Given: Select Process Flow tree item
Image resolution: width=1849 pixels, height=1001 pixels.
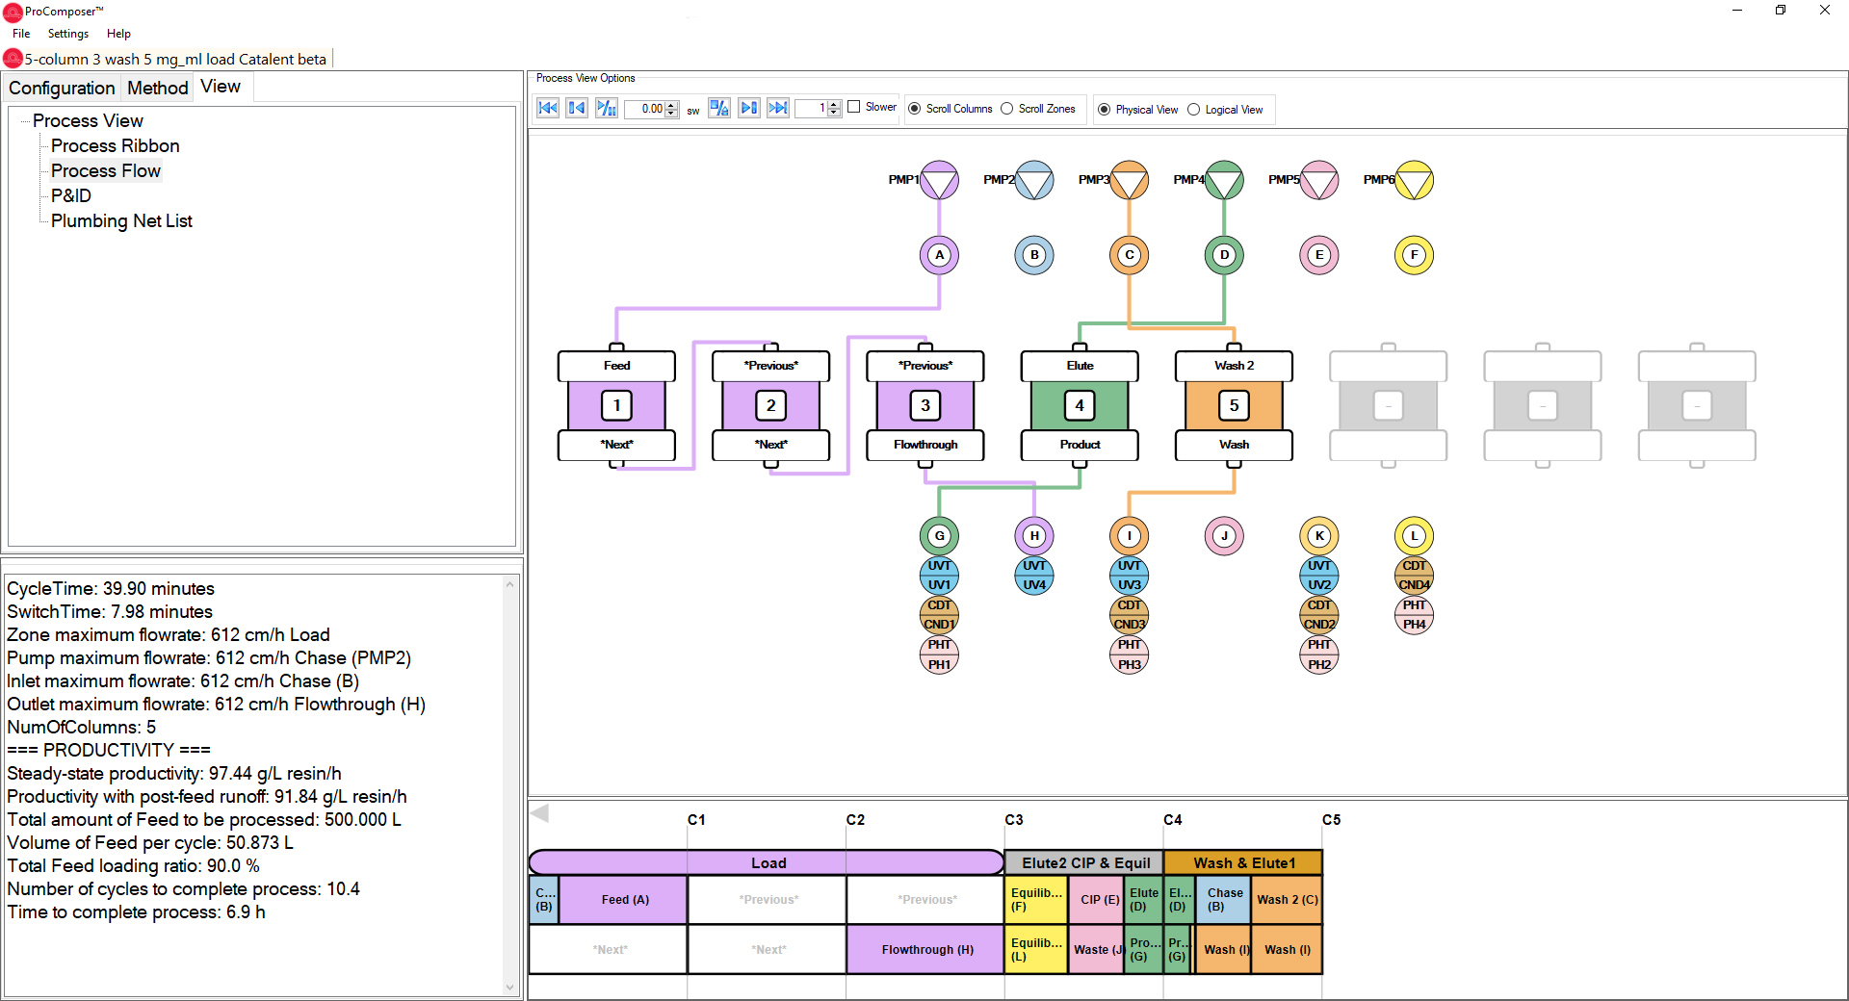Looking at the screenshot, I should (106, 170).
